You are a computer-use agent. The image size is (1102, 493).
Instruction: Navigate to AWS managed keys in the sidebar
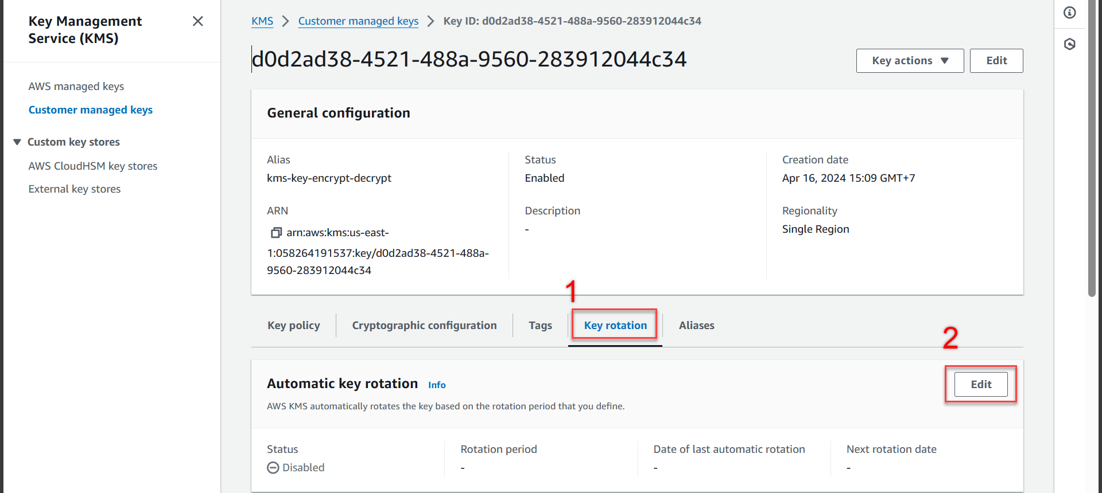tap(76, 87)
